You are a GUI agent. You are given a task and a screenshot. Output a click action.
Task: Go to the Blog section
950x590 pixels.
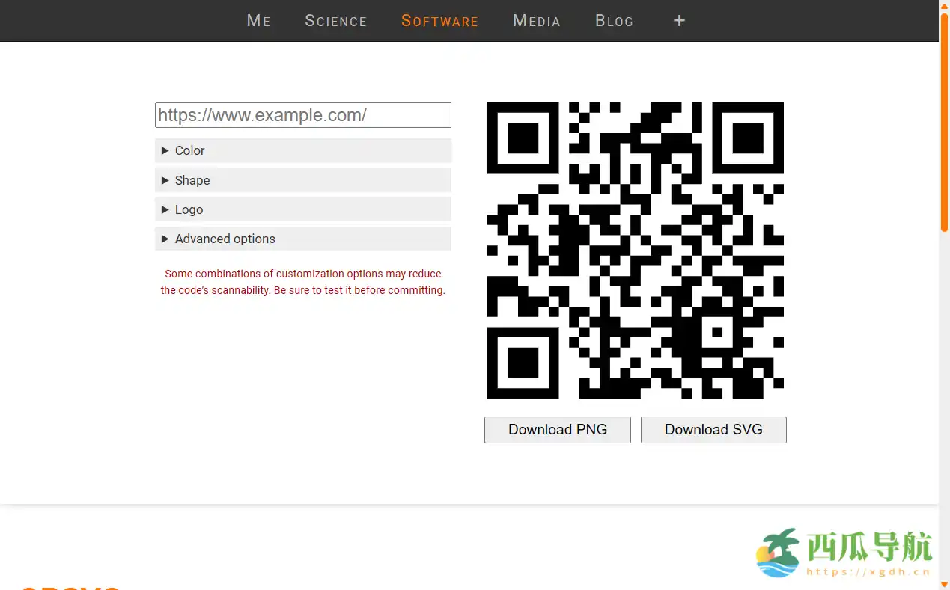tap(614, 21)
